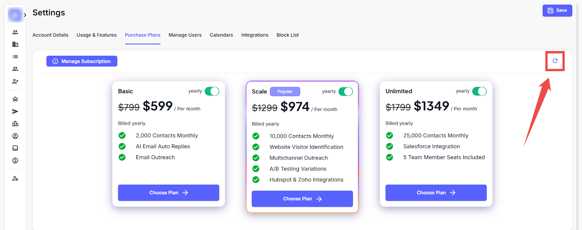Choose Plan for the Scale tier
Screen dimensions: 582x230
click(x=302, y=199)
